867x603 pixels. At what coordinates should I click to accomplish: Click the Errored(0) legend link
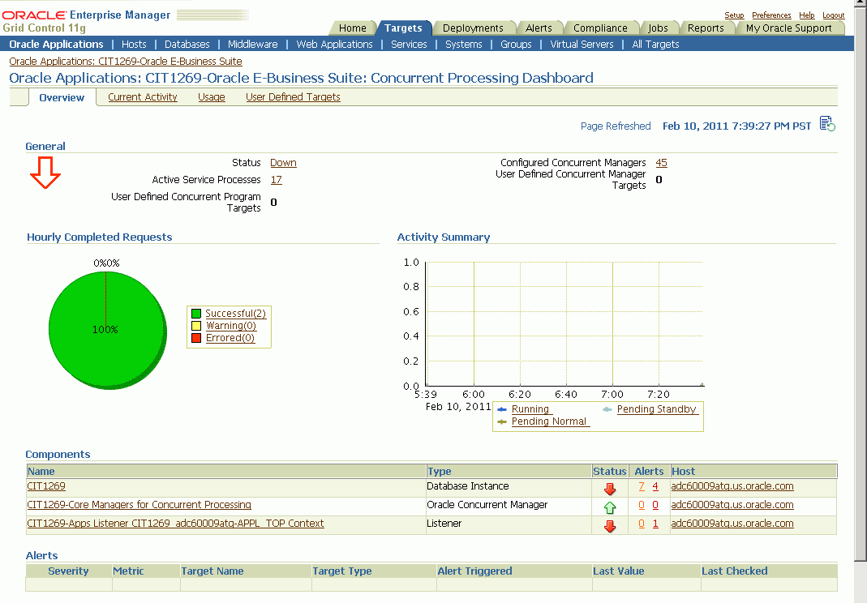pyautogui.click(x=230, y=338)
